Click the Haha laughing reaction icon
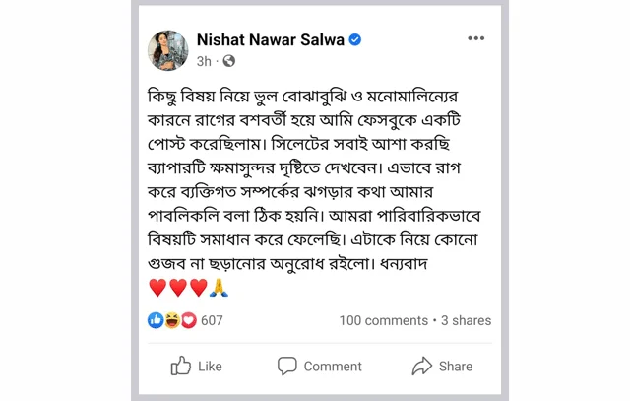Image resolution: width=630 pixels, height=401 pixels. [x=172, y=320]
